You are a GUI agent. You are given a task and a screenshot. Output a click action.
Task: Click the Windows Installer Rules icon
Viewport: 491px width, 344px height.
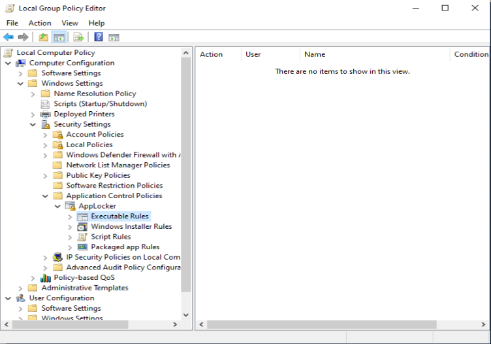(x=82, y=227)
